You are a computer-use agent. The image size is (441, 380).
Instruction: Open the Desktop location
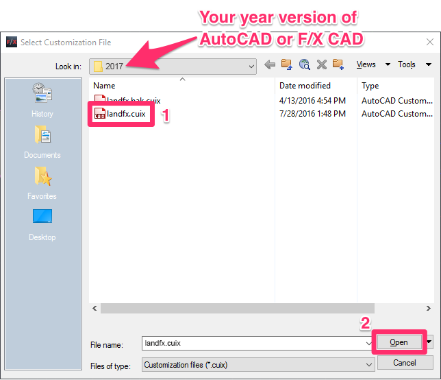pos(42,224)
